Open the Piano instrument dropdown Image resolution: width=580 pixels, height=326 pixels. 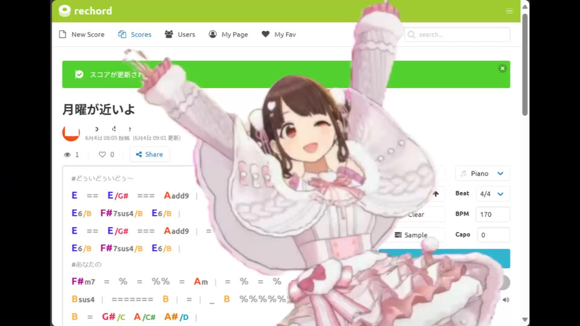[x=482, y=173]
